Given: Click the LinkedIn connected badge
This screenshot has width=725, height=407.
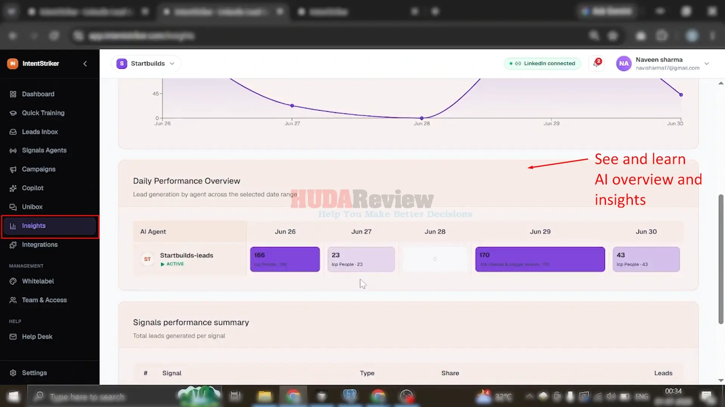Looking at the screenshot, I should [x=542, y=63].
